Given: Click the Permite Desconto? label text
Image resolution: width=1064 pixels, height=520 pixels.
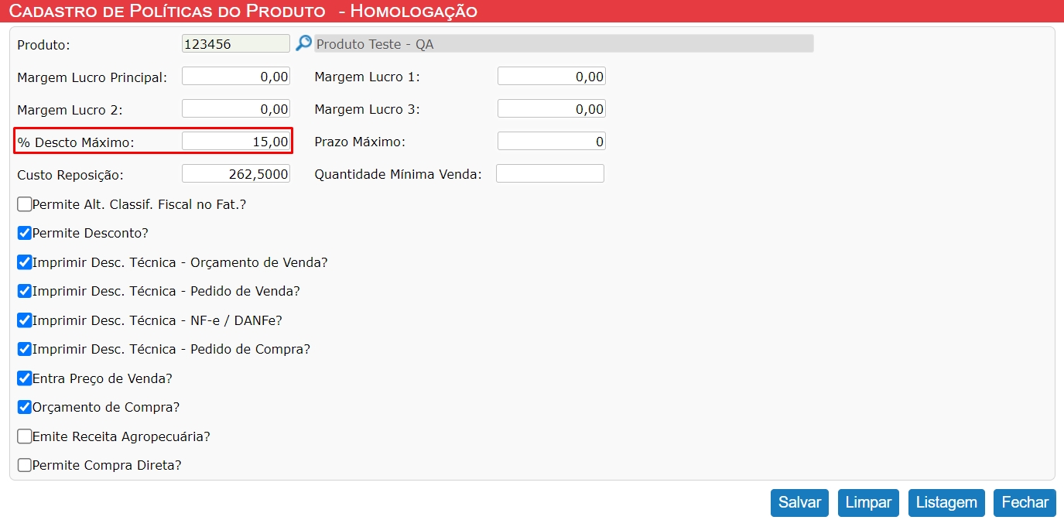Looking at the screenshot, I should tap(90, 233).
